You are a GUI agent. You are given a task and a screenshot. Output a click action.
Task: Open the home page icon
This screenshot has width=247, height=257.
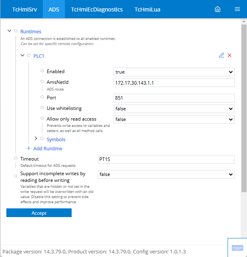(217, 9)
